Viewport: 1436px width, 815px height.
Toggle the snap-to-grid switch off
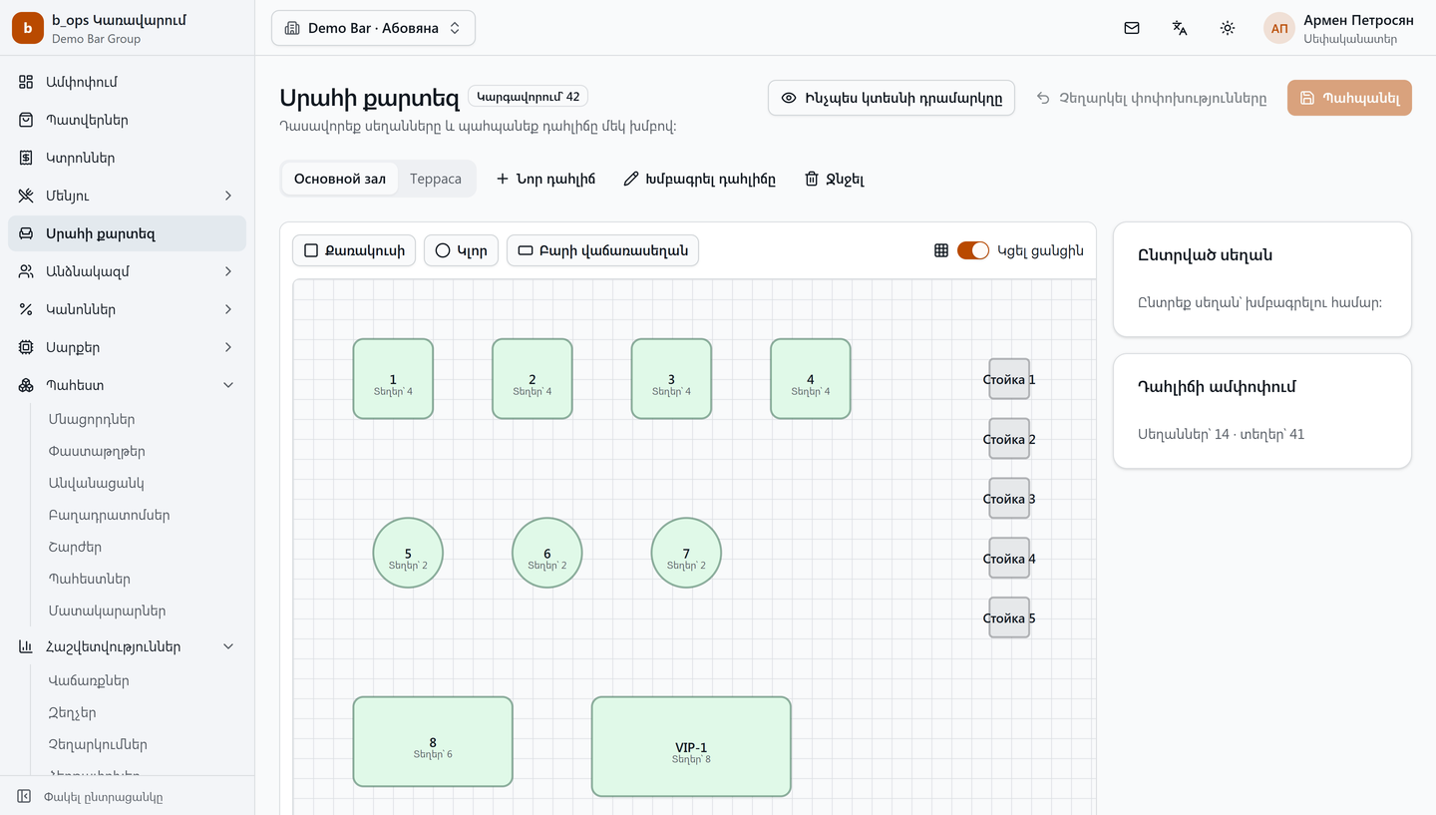pyautogui.click(x=973, y=250)
